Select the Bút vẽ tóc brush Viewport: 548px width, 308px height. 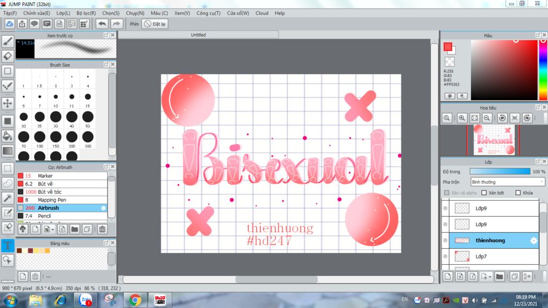point(62,192)
